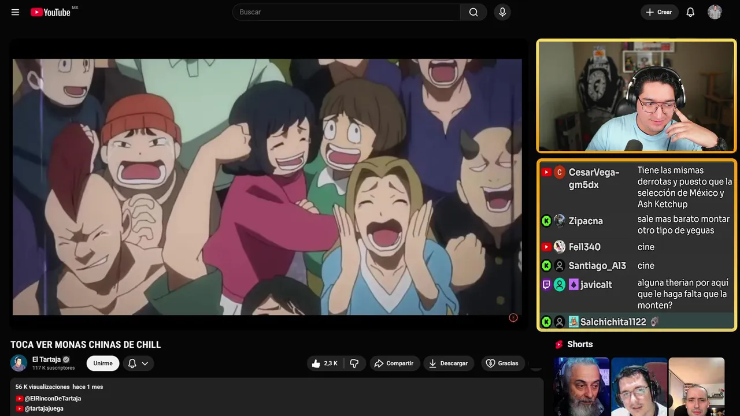Open El Tartaja channel avatar
740x416 pixels.
pos(18,363)
